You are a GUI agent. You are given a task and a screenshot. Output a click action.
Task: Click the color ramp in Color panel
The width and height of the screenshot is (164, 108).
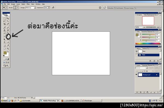click(148, 43)
